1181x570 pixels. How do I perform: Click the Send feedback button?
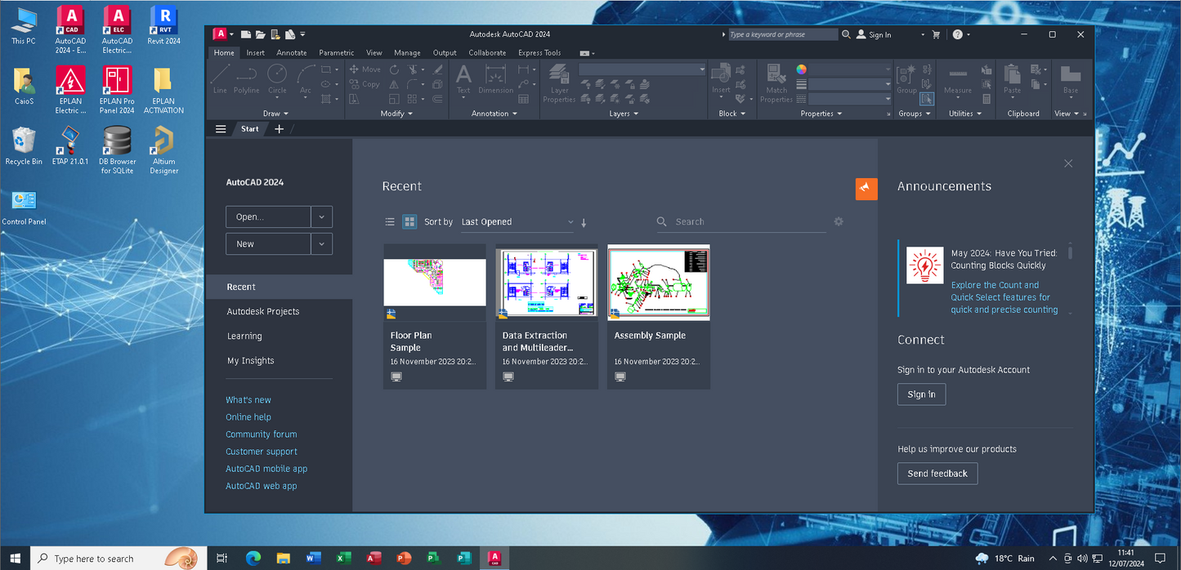(937, 474)
